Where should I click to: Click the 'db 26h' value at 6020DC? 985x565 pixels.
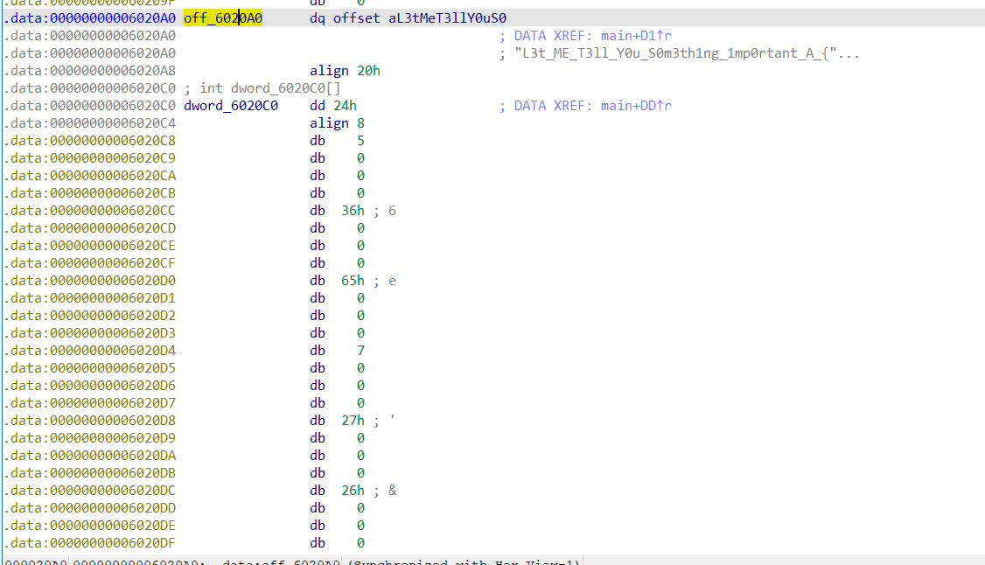[x=337, y=491]
